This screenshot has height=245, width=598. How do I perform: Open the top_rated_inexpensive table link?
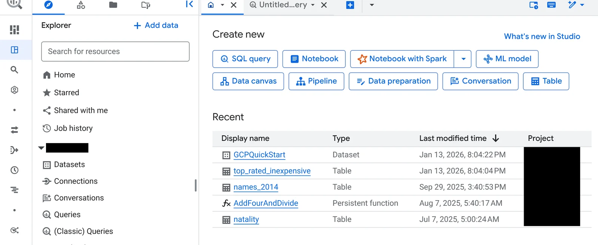coord(272,171)
